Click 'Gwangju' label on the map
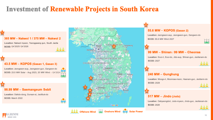This screenshot has width=213, height=120. pos(101,88)
